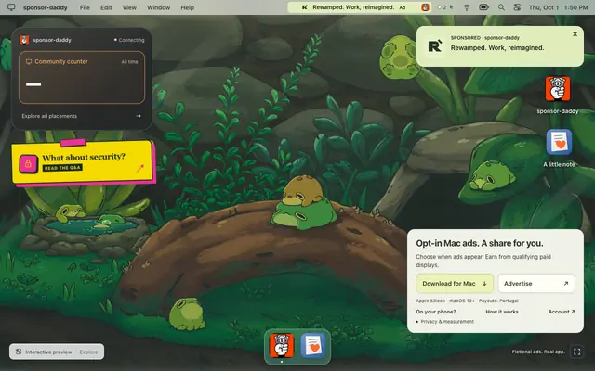Click the arrow beside Explore ad placements

pyautogui.click(x=139, y=116)
